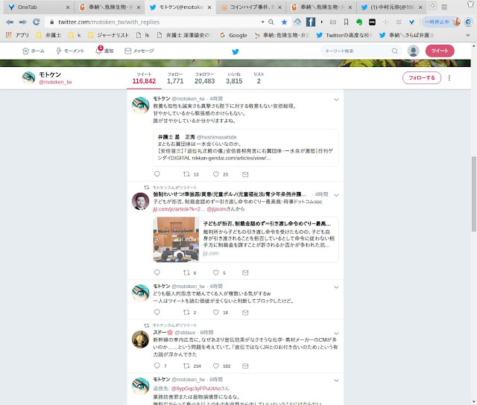Open the ツイート count 116,842 tab
This screenshot has width=477, height=405.
(x=144, y=78)
